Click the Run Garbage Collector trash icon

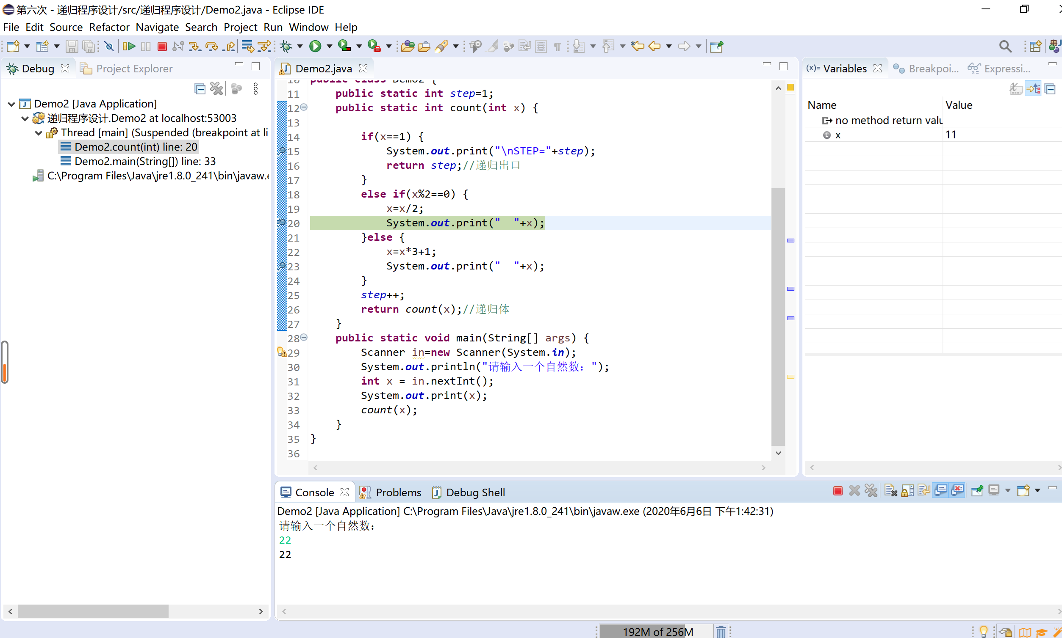click(721, 632)
